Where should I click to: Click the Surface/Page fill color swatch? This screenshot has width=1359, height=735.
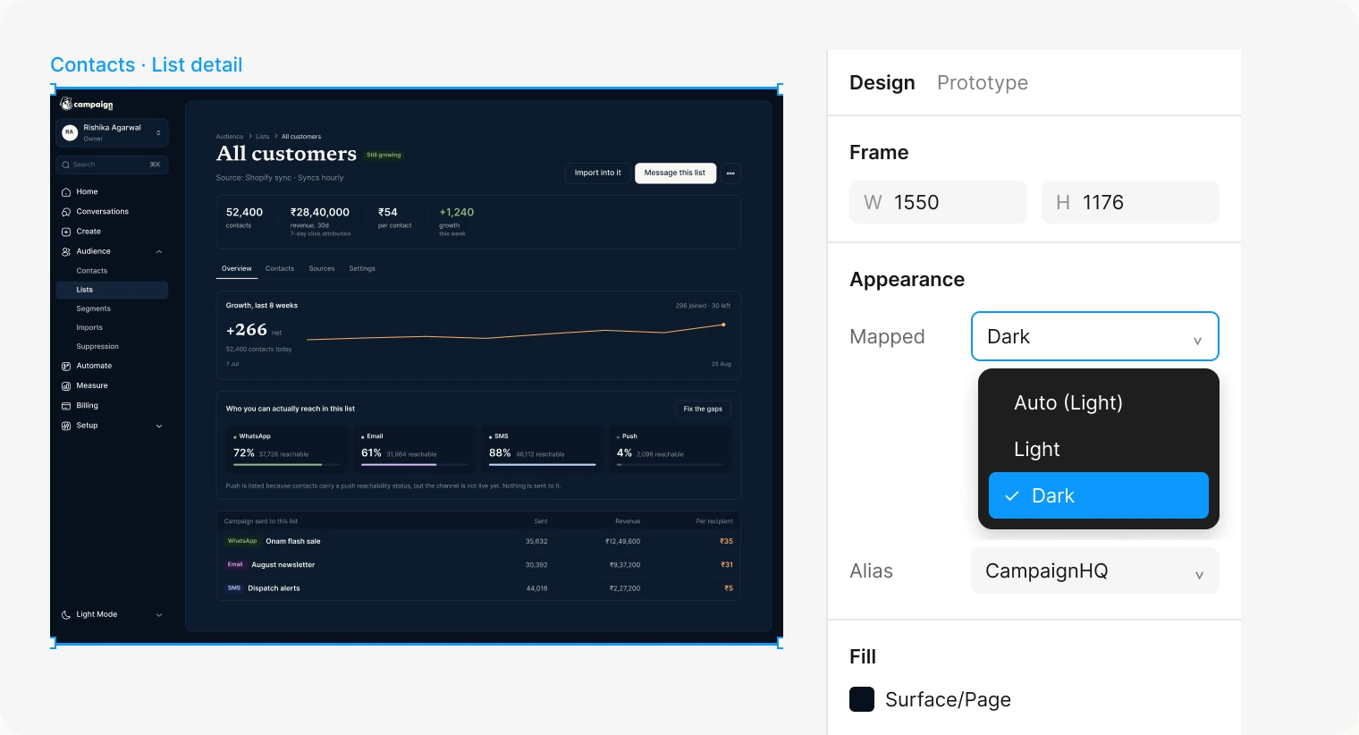pyautogui.click(x=862, y=699)
